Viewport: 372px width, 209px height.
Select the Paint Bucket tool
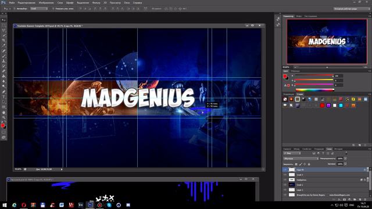(3, 76)
